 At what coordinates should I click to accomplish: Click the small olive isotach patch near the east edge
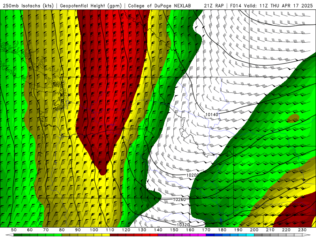[x=293, y=118]
